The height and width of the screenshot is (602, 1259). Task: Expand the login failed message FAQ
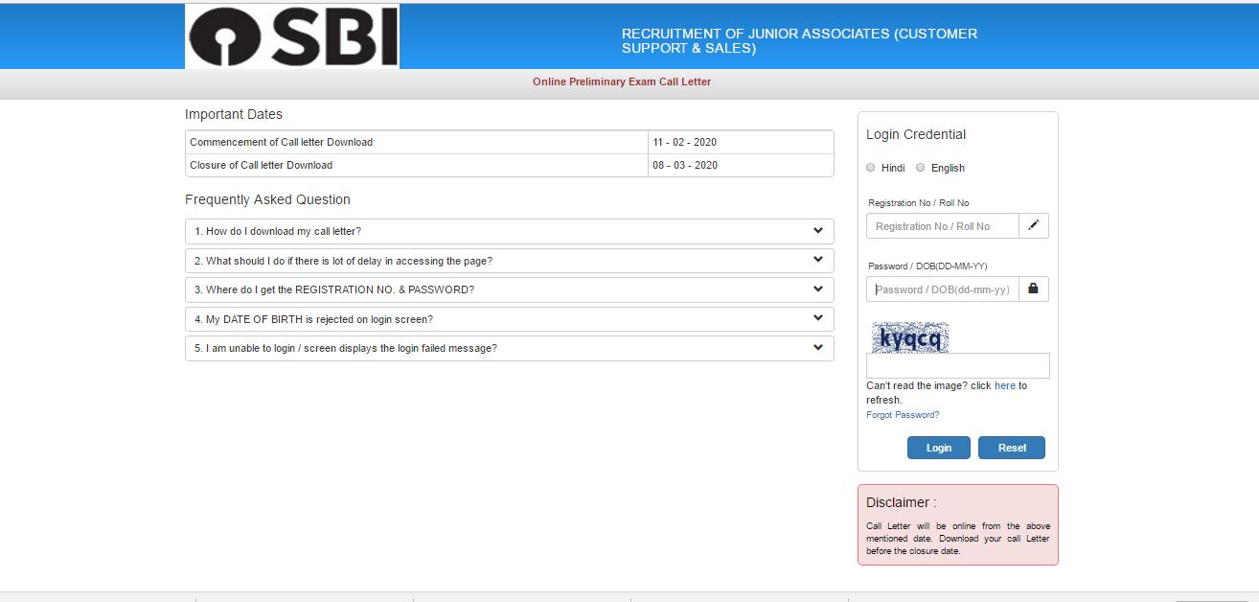click(x=509, y=348)
